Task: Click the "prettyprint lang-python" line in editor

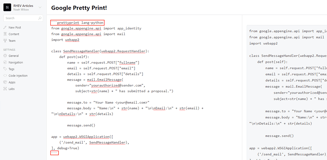Action: pyautogui.click(x=78, y=23)
